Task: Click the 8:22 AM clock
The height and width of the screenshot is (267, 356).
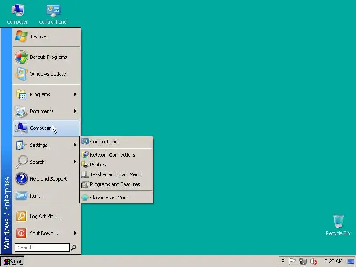Action: tap(333, 261)
